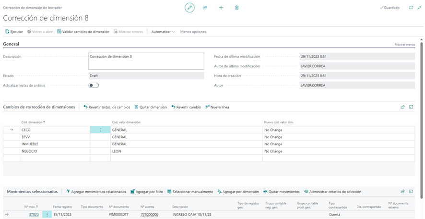Toggle Actualizar vistas de análisis switch
Screen dimensions: 425x219
point(94,85)
